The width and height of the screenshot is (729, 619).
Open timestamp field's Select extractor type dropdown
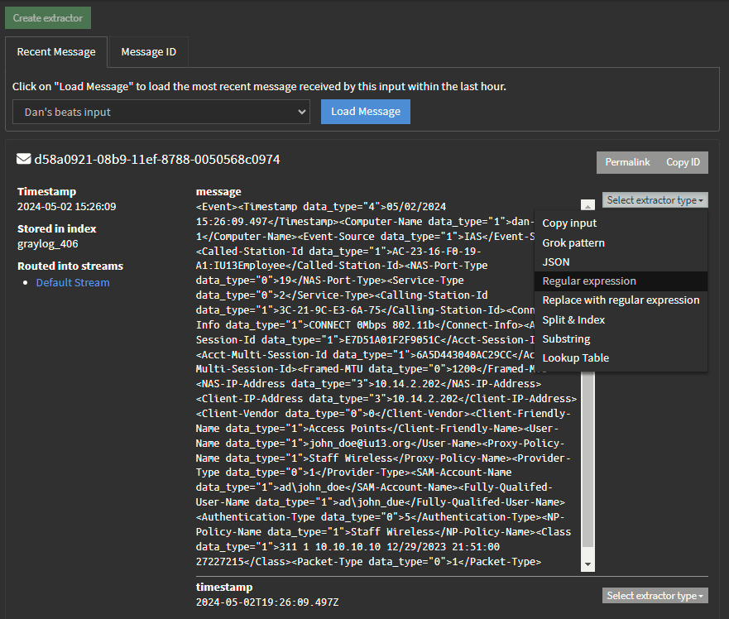tap(655, 596)
